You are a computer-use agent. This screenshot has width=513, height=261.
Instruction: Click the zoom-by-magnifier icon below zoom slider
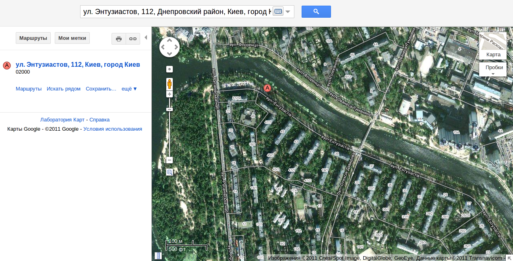(170, 172)
